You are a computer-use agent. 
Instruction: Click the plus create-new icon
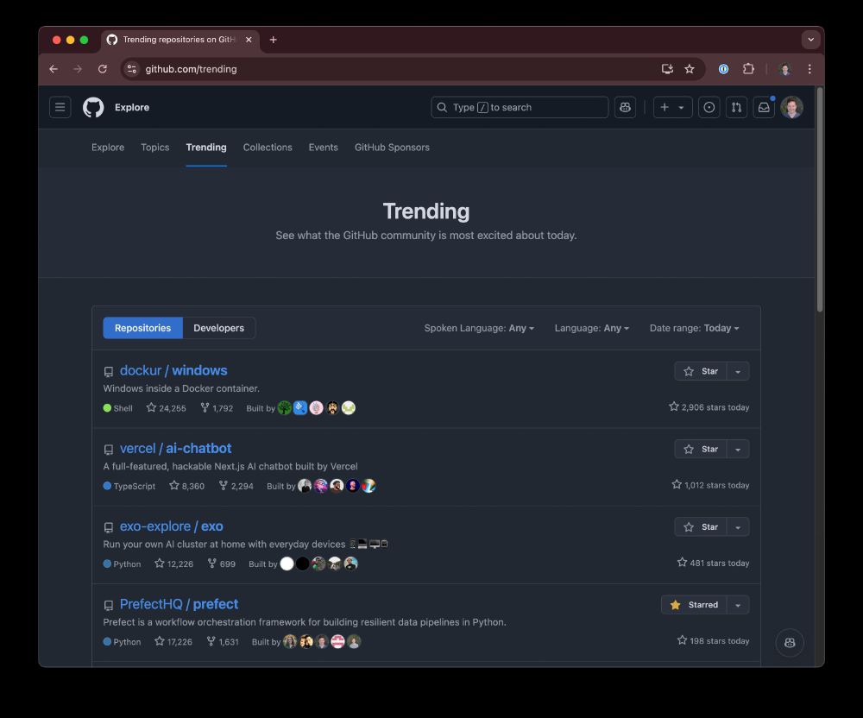tap(665, 107)
